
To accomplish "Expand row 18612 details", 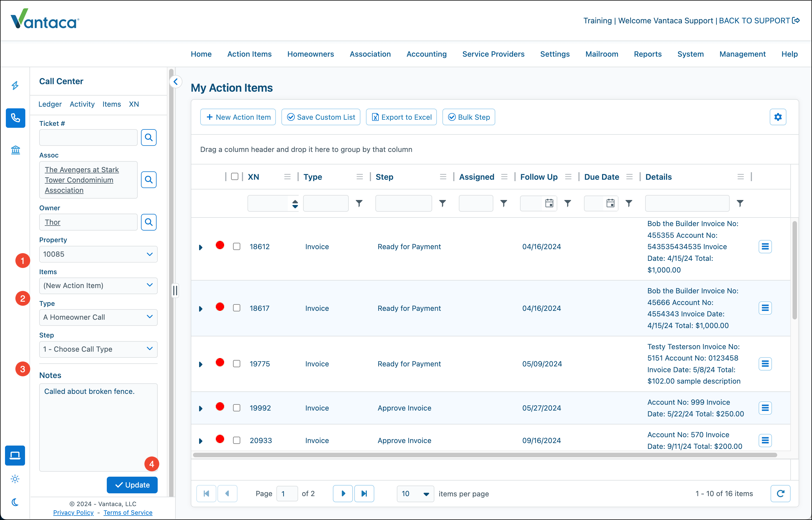I will pyautogui.click(x=201, y=247).
